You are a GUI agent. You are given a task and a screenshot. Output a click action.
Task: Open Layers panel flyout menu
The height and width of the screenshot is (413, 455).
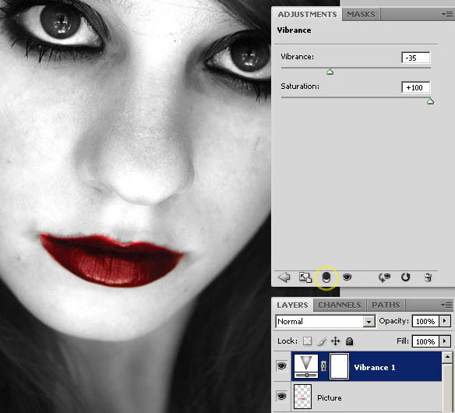coord(446,305)
